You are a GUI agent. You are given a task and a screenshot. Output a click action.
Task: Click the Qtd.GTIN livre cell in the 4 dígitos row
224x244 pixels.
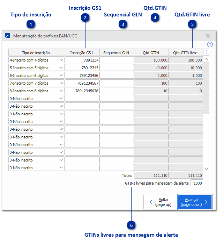click(x=186, y=60)
